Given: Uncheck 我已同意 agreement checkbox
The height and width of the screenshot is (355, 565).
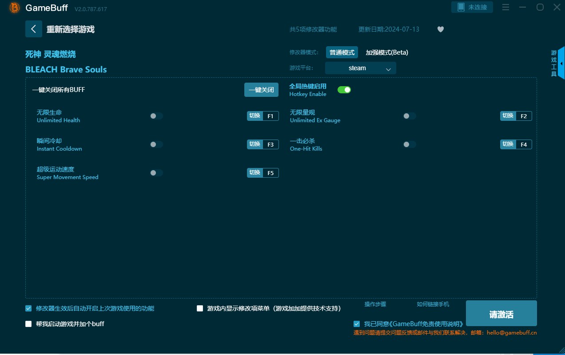Looking at the screenshot, I should point(357,324).
